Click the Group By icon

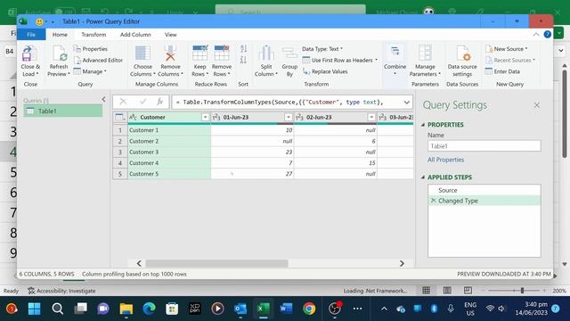click(x=289, y=53)
